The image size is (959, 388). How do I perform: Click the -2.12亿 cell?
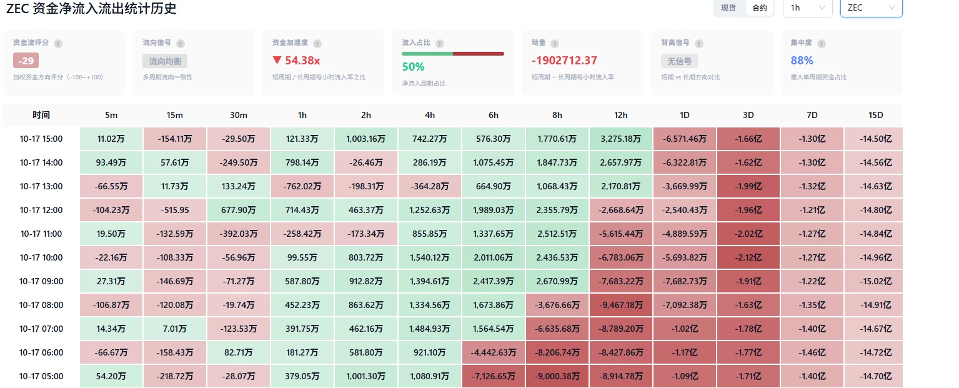(x=748, y=257)
